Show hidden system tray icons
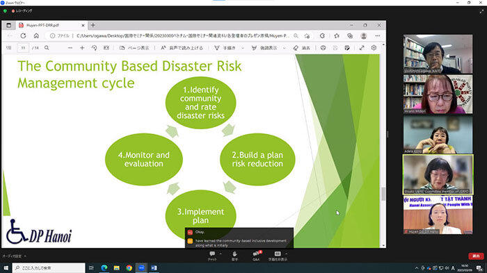This screenshot has width=487, height=273. click(x=417, y=268)
